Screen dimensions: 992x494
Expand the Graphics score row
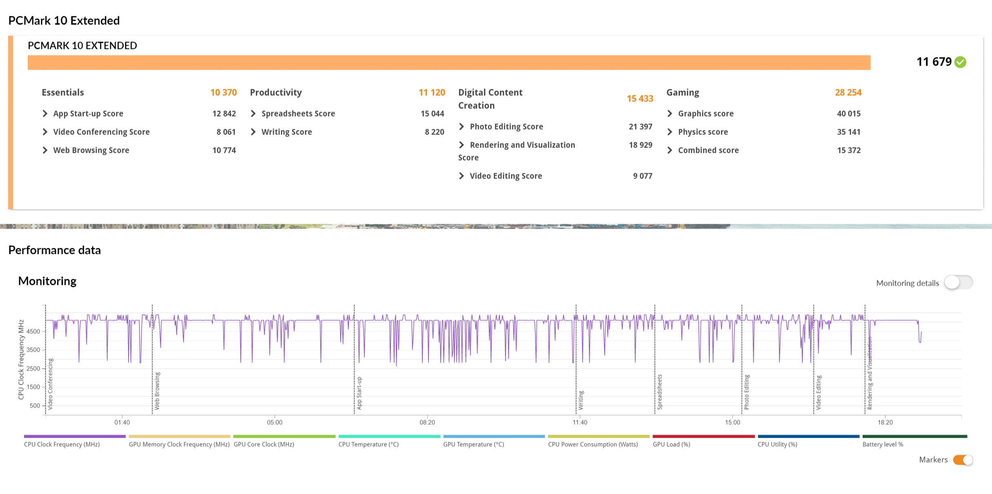point(670,114)
